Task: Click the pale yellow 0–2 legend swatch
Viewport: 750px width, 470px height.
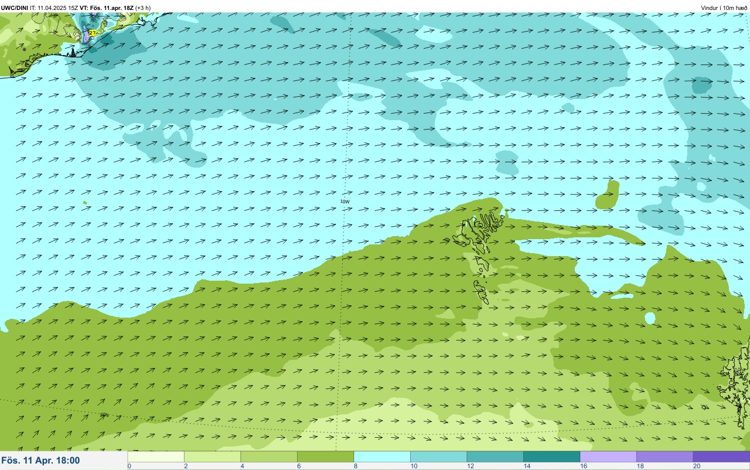Action: point(156,457)
